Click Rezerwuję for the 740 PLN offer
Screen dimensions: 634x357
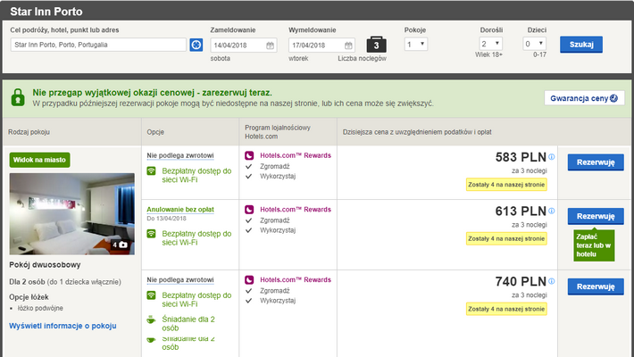596,286
